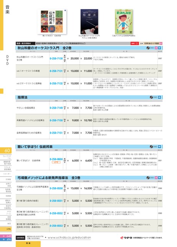Click red badge with circle icon
The image size is (177, 247).
click(135, 43)
